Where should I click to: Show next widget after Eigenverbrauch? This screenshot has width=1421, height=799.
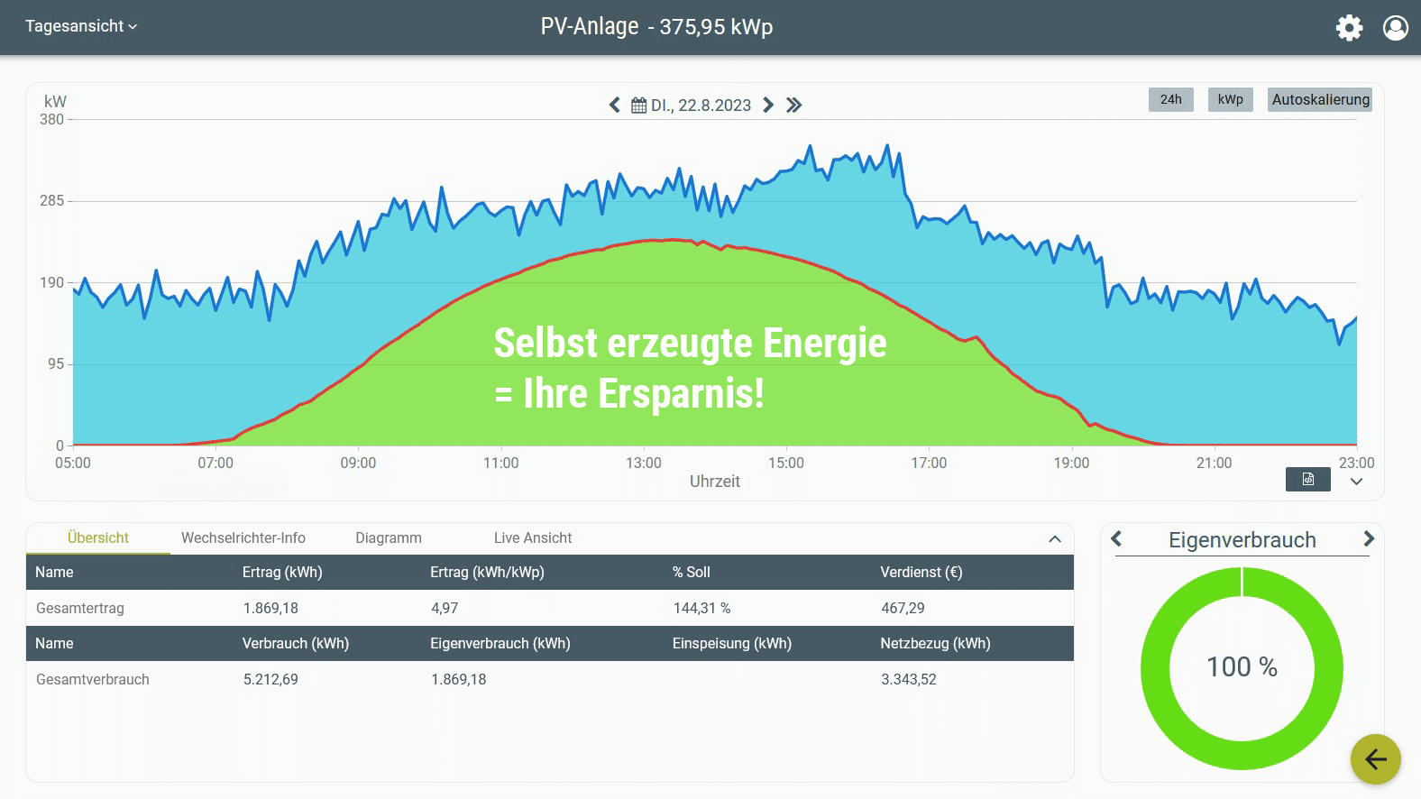pyautogui.click(x=1368, y=539)
